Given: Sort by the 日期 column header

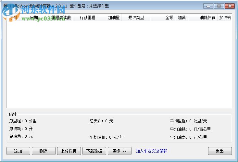Looking at the screenshot, I should 34,18.
